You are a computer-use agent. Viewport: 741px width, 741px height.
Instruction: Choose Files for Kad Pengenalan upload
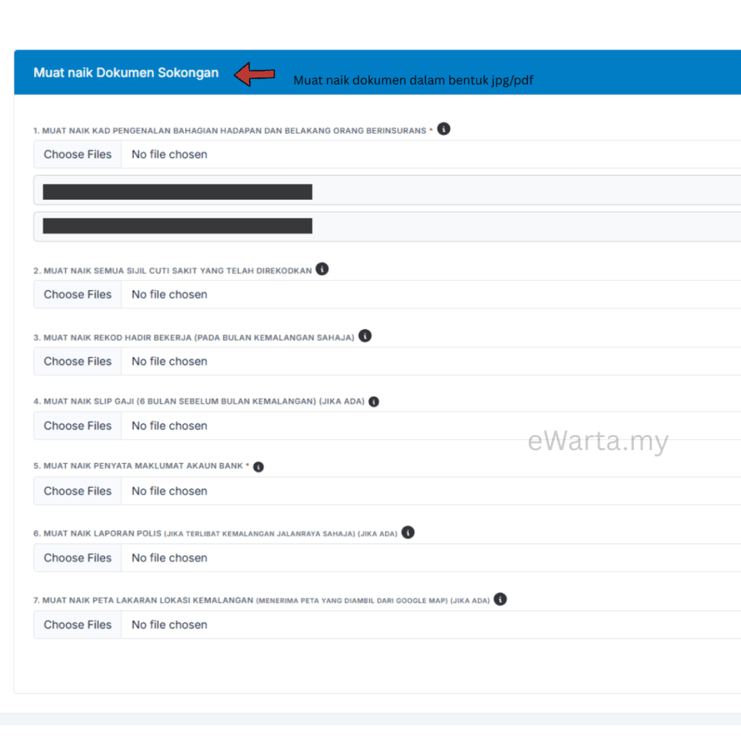[77, 155]
